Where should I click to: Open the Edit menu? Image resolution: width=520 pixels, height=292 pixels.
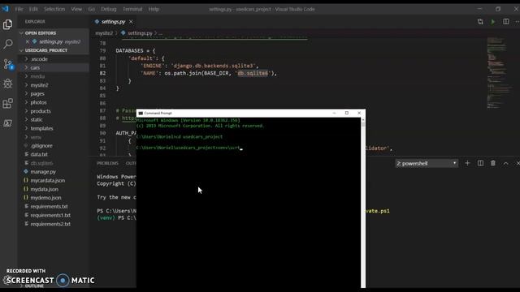point(33,9)
